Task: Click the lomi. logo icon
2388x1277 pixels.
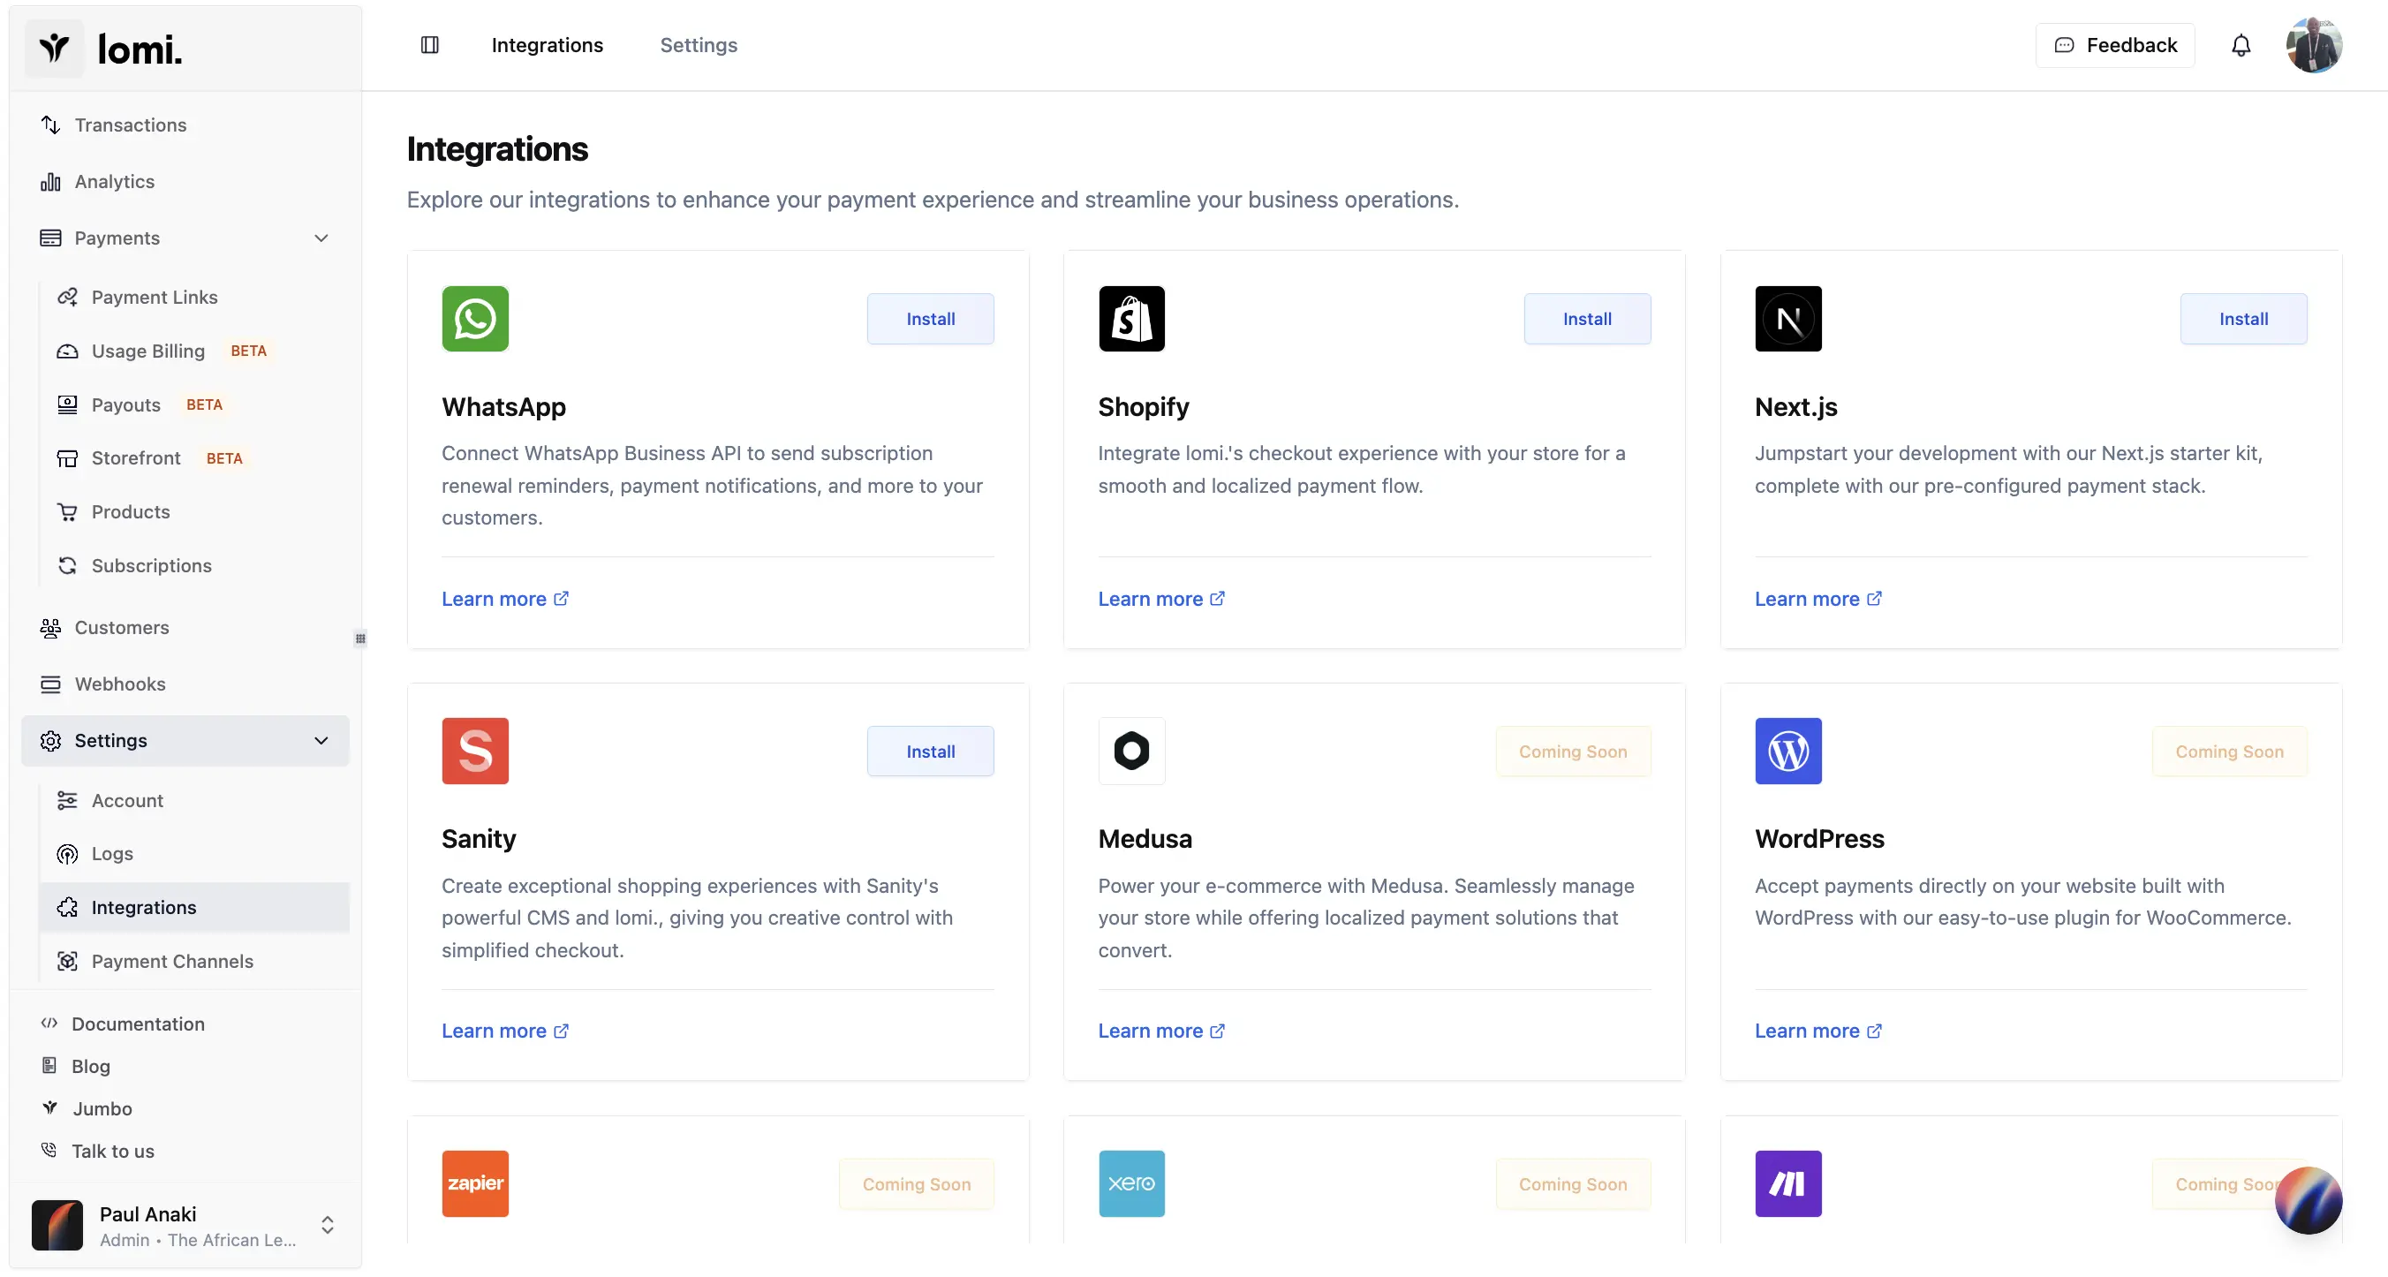Action: (54, 49)
